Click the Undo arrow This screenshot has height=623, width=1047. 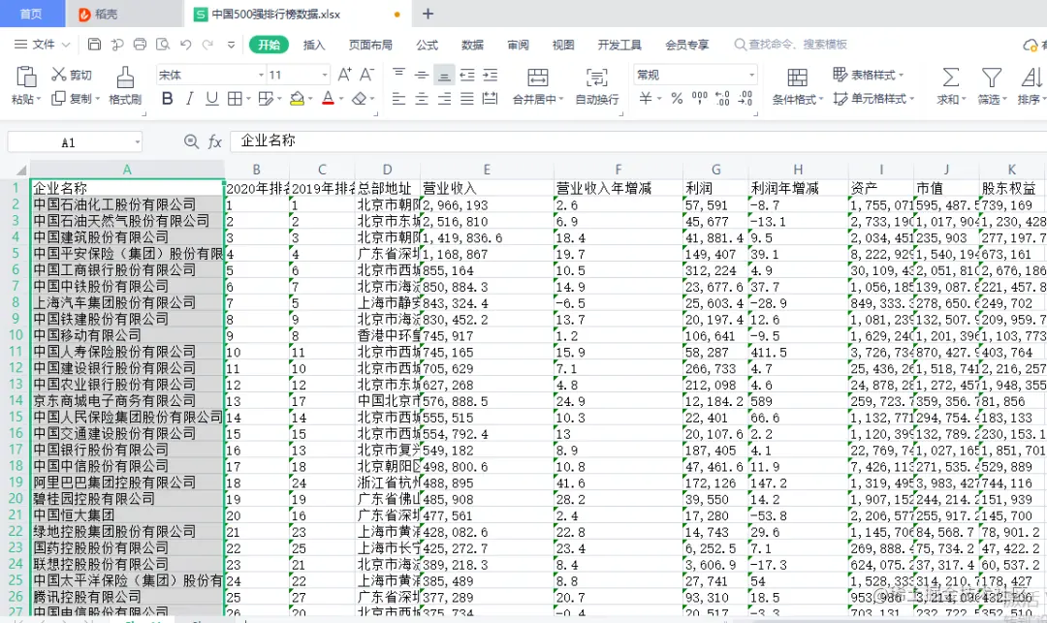tap(185, 45)
